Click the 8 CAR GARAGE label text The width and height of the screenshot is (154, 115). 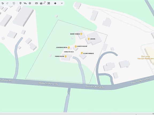click(x=89, y=54)
